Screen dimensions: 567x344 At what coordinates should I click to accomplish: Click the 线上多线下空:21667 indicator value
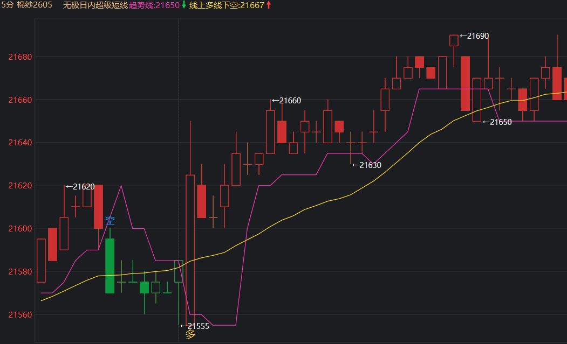click(227, 5)
